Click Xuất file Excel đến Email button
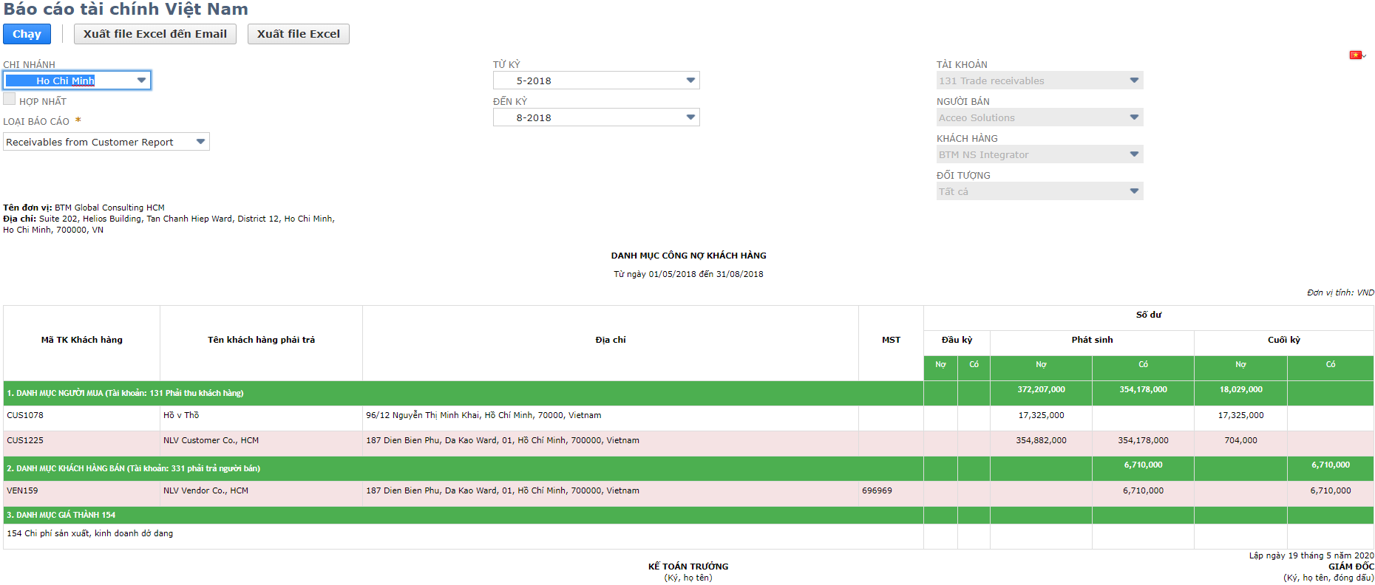This screenshot has width=1375, height=585. point(155,34)
